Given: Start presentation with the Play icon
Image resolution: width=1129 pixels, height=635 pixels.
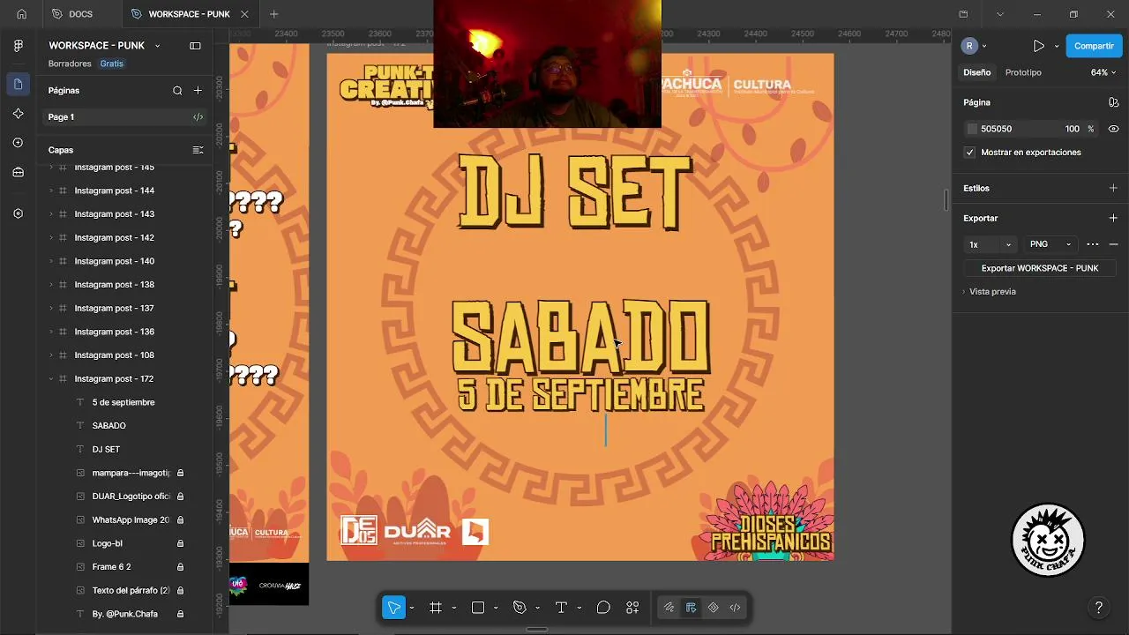Looking at the screenshot, I should click(x=1039, y=46).
